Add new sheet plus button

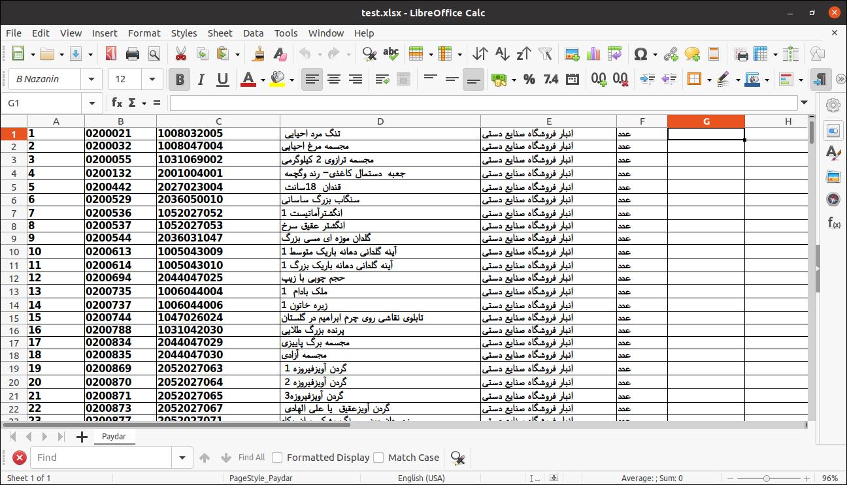[82, 437]
